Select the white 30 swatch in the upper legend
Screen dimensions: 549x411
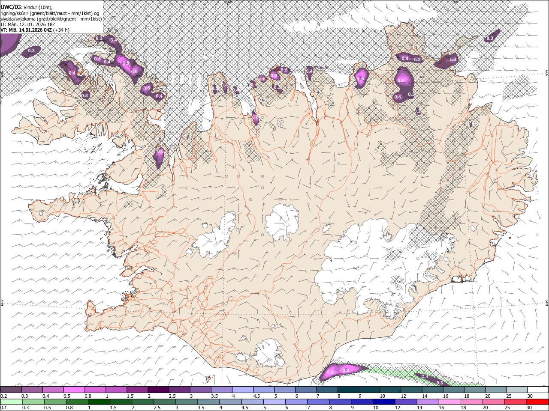point(538,390)
